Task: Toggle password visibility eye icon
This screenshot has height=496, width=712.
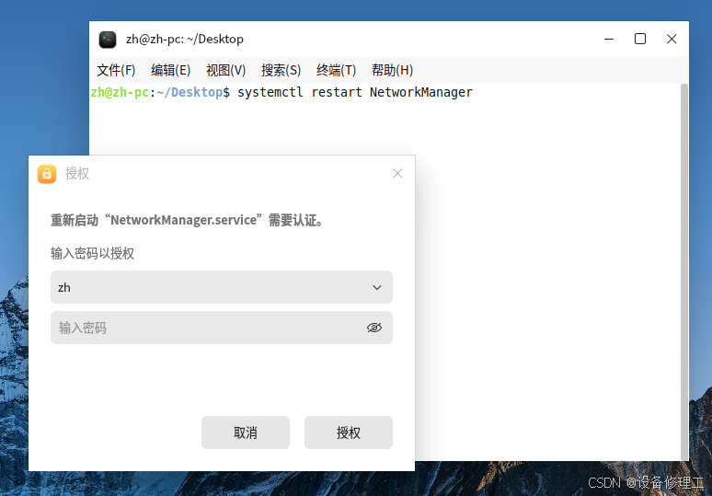Action: tap(374, 328)
